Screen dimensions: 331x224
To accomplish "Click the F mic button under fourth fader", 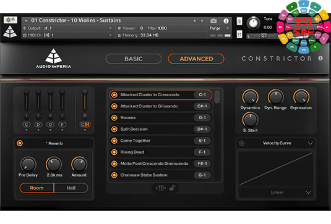I will (x=62, y=125).
